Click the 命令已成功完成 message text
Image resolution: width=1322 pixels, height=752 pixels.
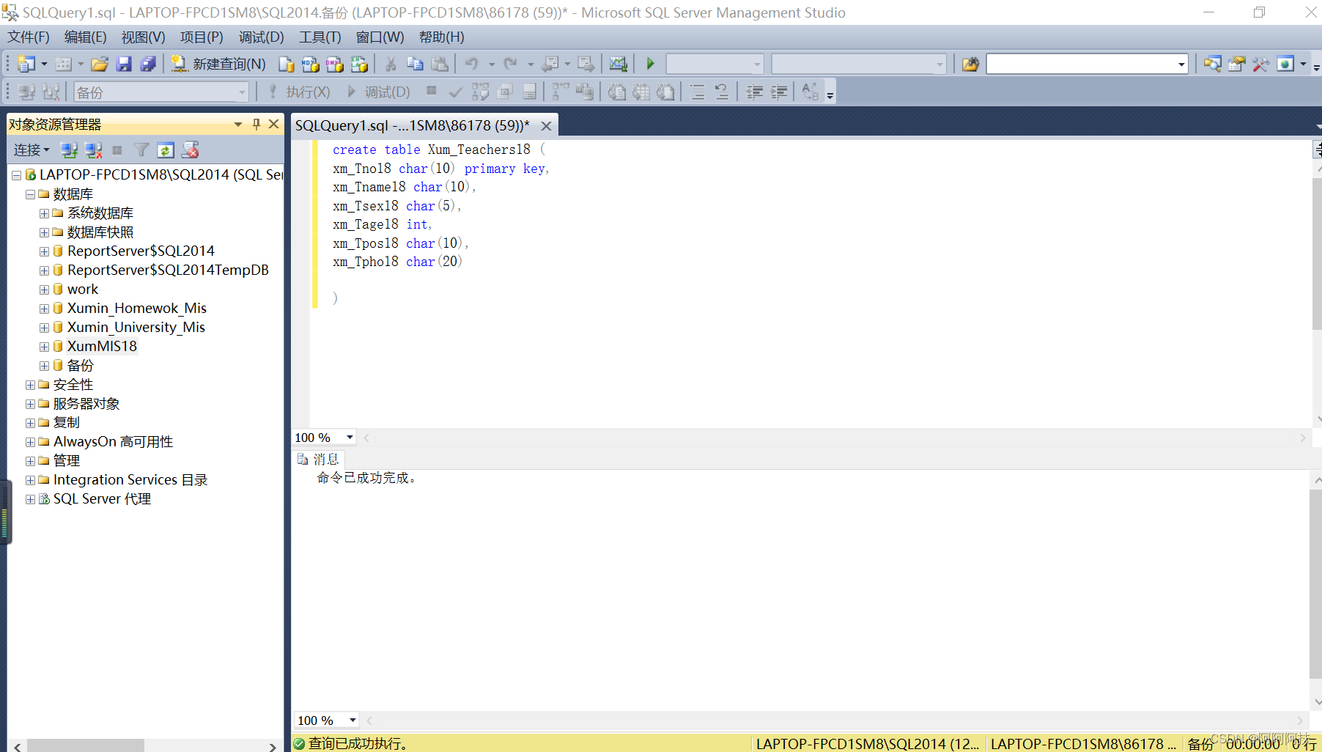pos(366,478)
